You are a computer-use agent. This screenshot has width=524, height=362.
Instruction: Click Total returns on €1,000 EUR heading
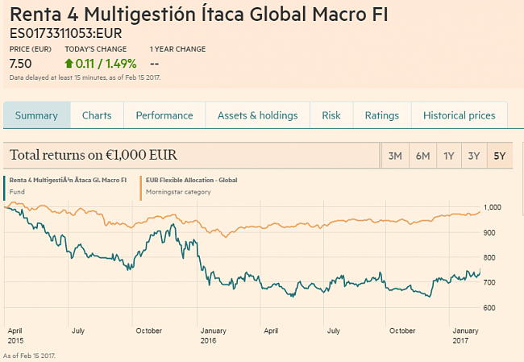click(94, 155)
